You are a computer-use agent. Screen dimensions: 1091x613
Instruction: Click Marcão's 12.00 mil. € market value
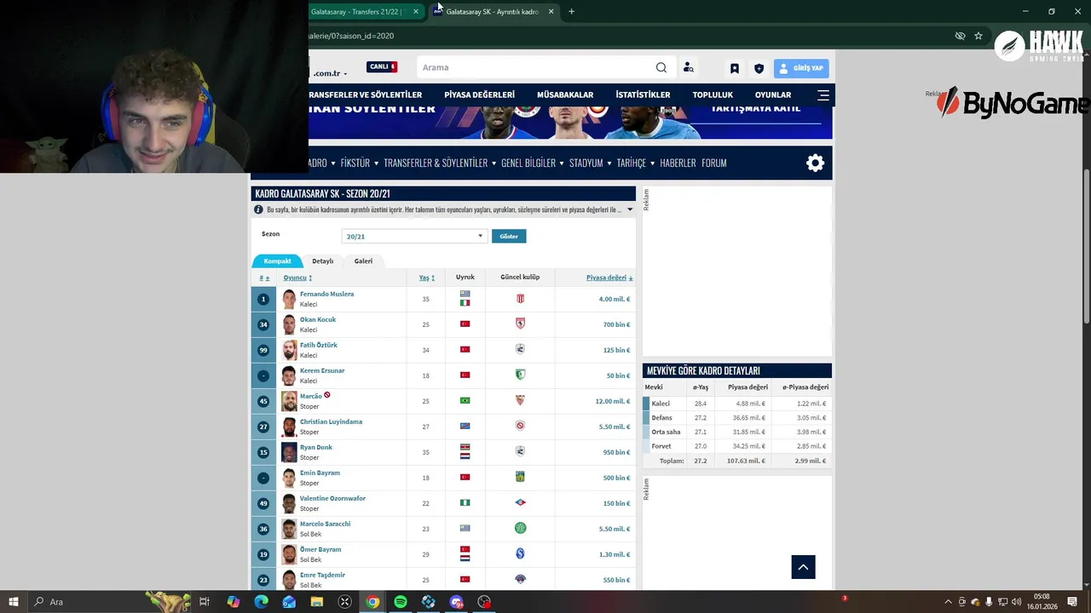613,401
